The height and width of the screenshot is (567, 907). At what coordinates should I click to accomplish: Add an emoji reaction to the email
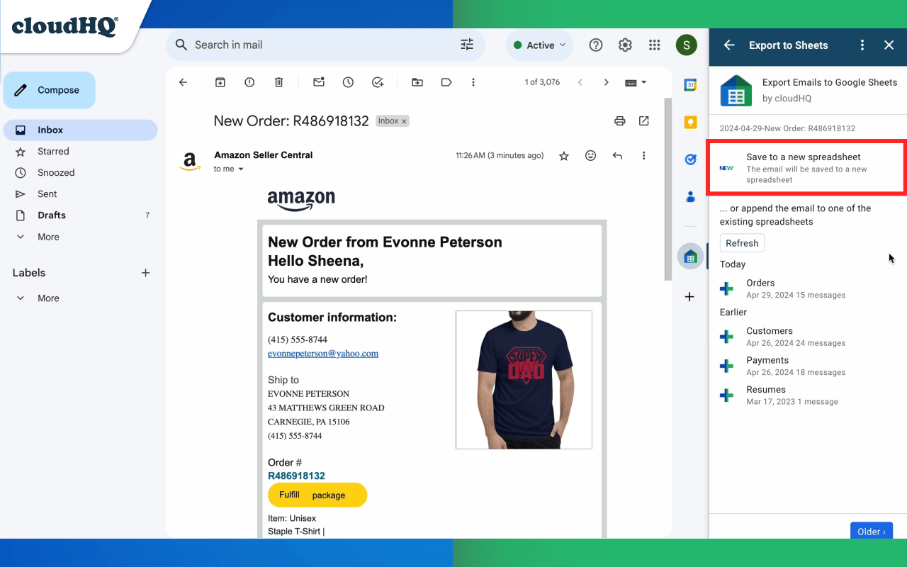pos(590,155)
